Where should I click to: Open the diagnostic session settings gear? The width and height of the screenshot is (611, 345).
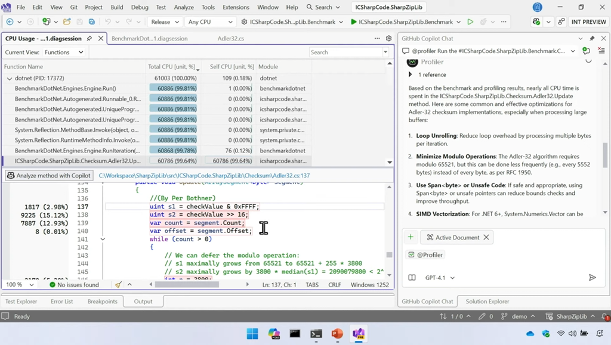click(x=388, y=38)
